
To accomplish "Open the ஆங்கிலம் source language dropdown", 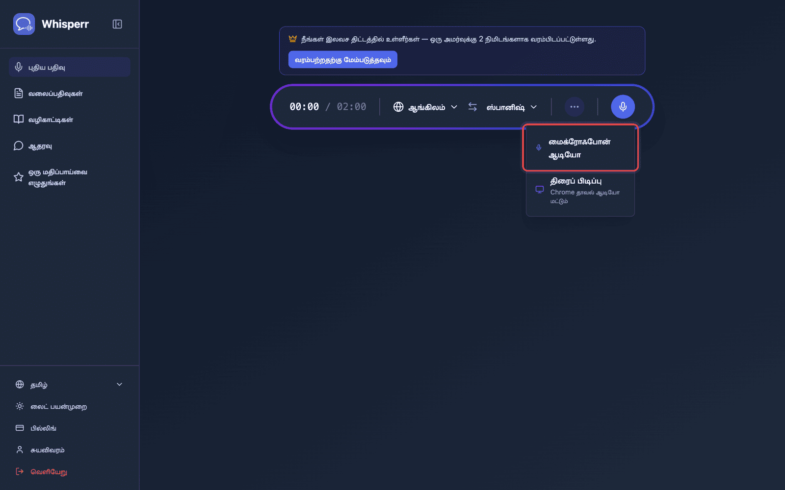I will point(425,107).
